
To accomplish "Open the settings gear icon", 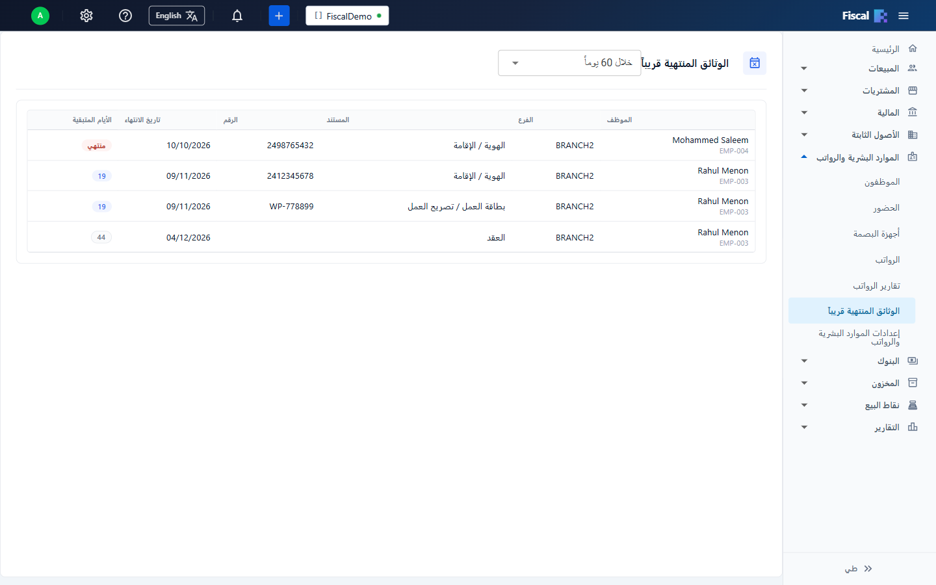I will click(86, 16).
